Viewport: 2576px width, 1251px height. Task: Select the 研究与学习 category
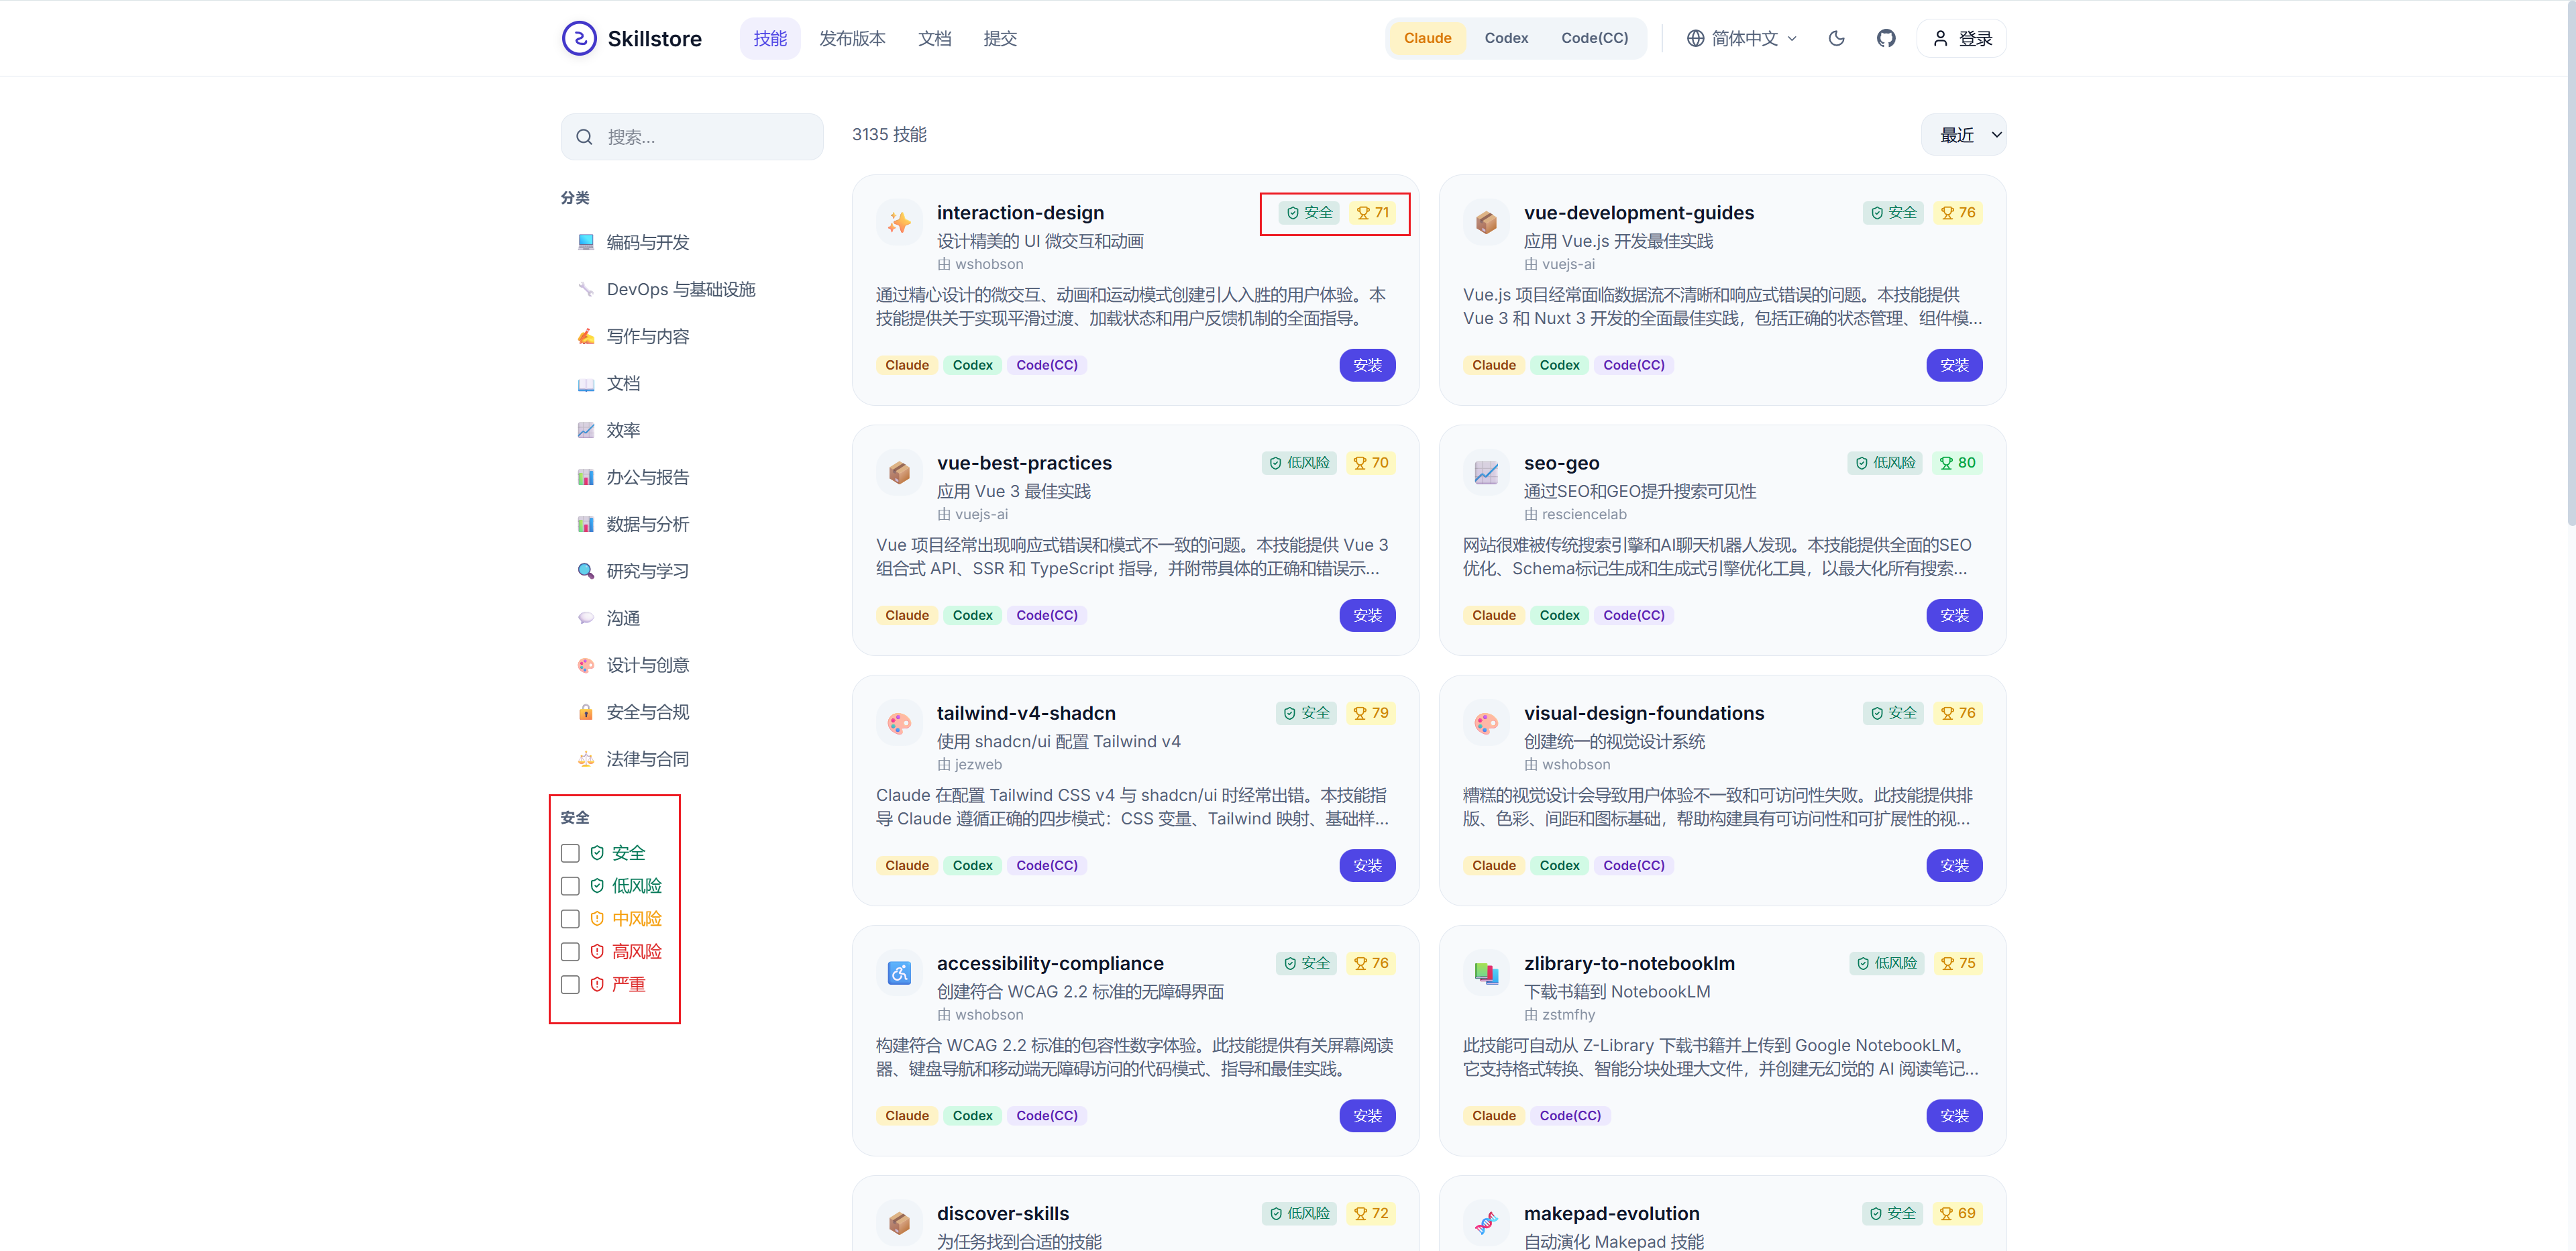[x=692, y=572]
